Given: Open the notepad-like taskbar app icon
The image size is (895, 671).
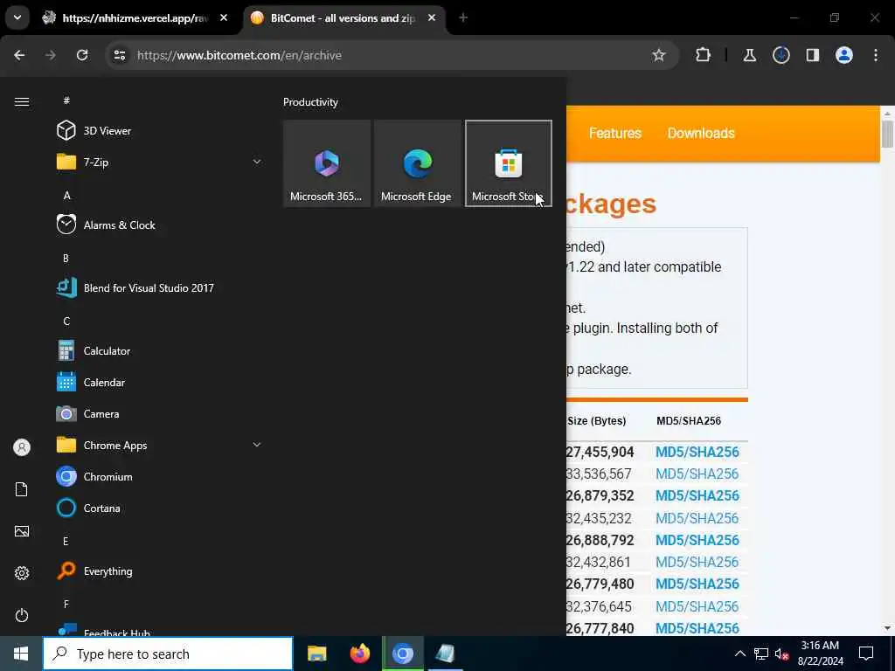Looking at the screenshot, I should pyautogui.click(x=445, y=654).
